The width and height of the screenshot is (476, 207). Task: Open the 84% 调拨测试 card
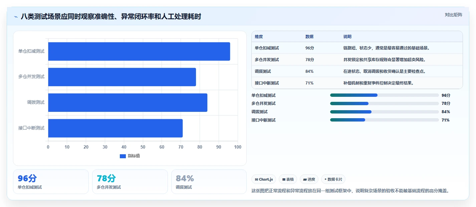(209, 182)
